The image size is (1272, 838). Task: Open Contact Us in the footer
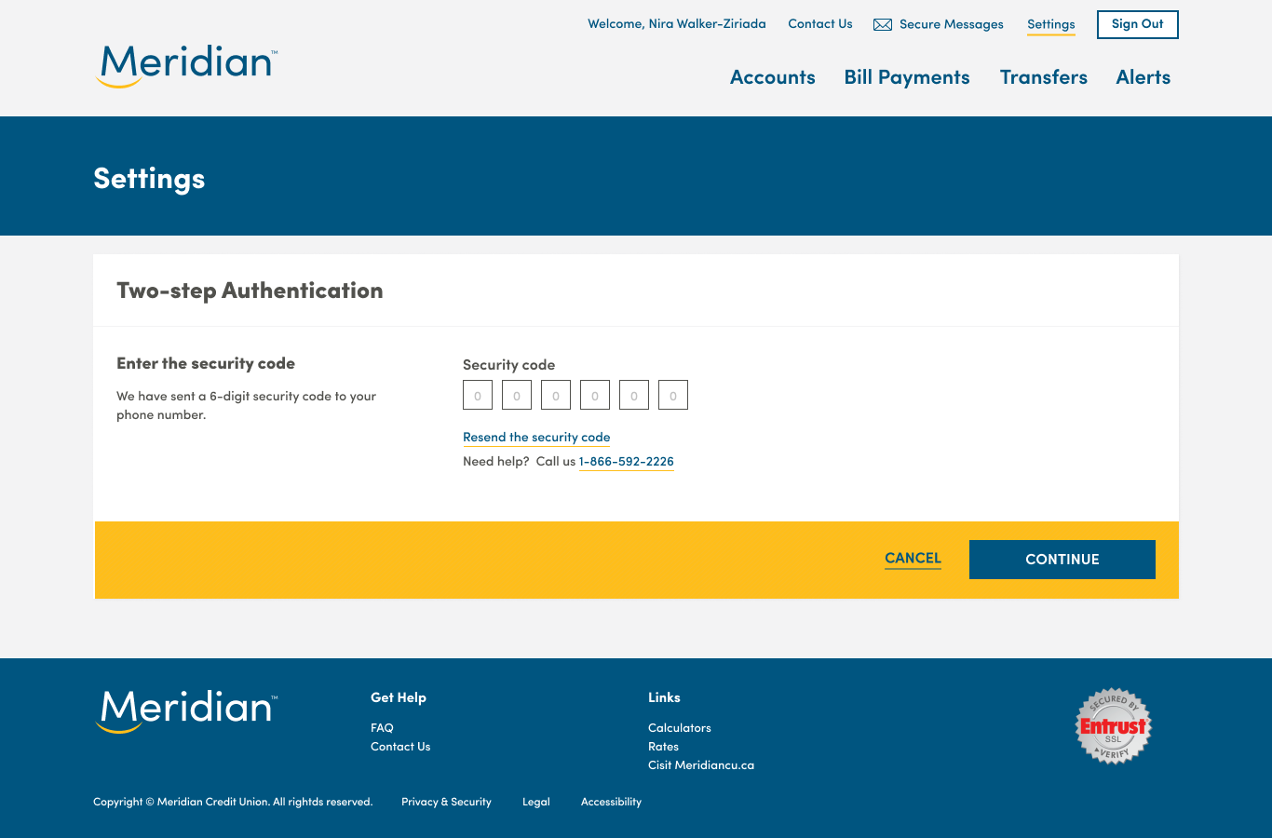(x=400, y=747)
